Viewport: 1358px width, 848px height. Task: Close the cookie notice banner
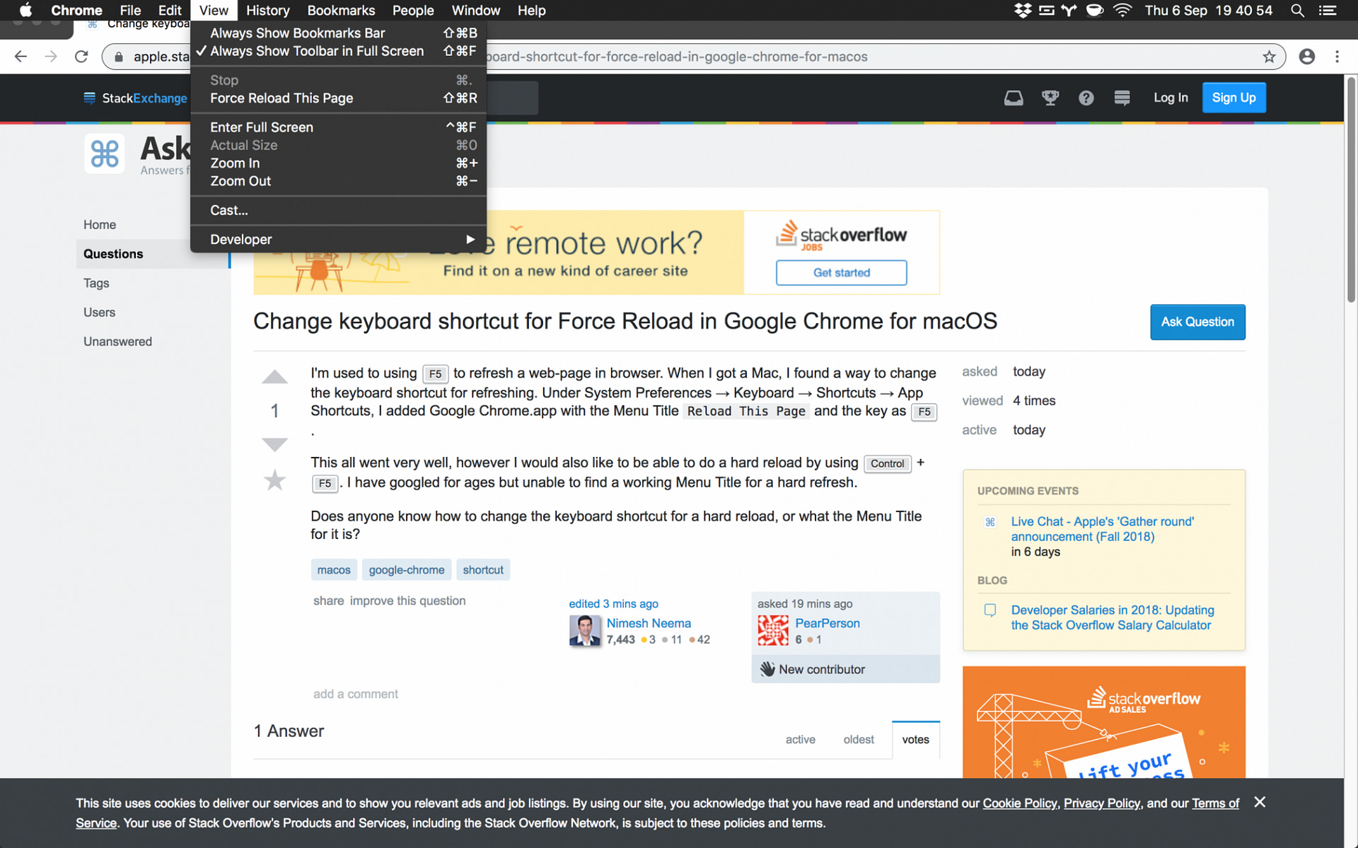(1260, 802)
